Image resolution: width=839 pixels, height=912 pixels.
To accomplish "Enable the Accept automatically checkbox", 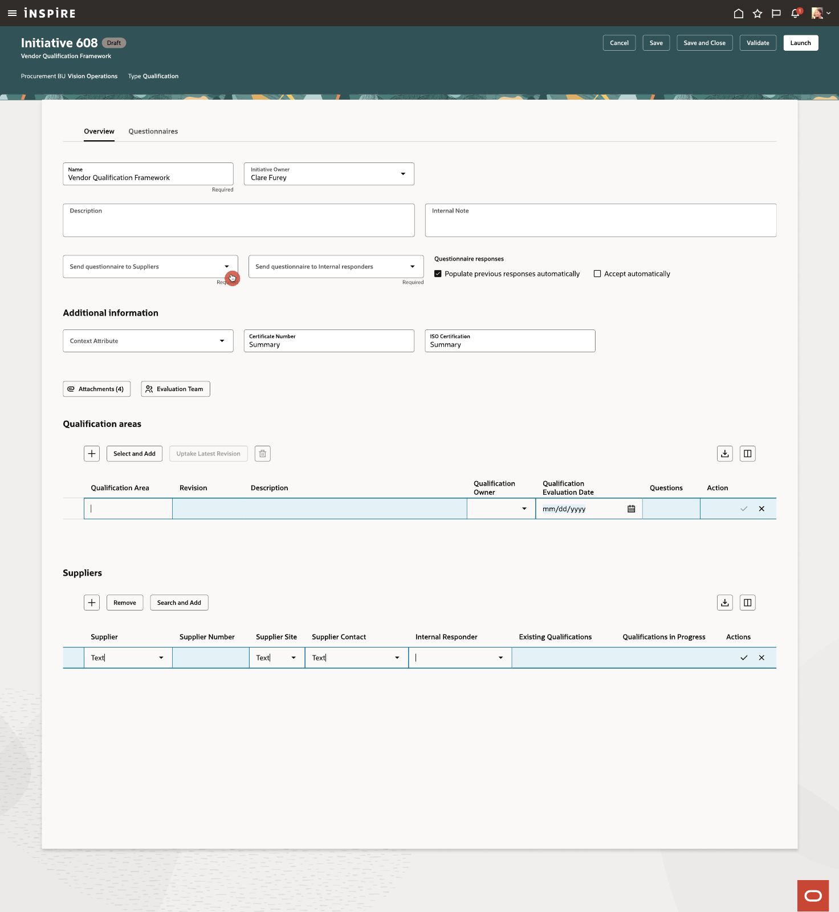I will pyautogui.click(x=597, y=274).
